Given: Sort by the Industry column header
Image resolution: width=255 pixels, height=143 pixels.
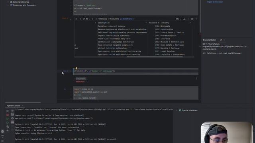Looking at the screenshot, I should click(x=165, y=23).
